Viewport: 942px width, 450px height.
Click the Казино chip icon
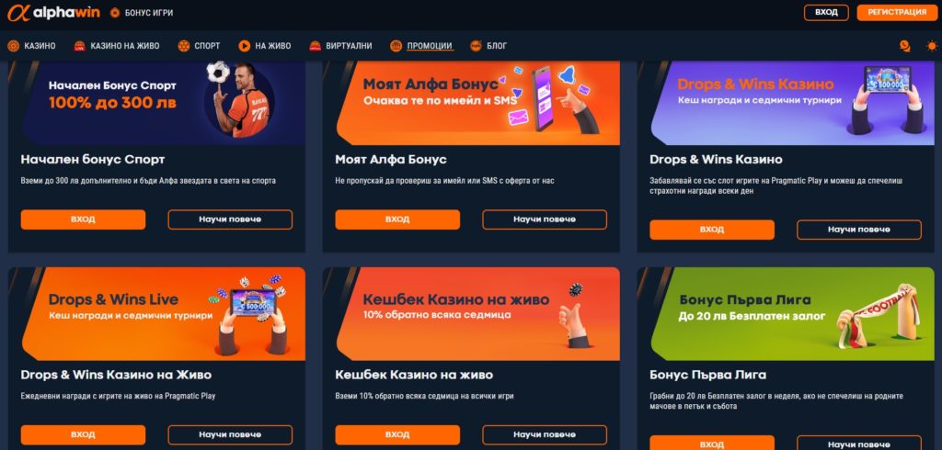[13, 46]
